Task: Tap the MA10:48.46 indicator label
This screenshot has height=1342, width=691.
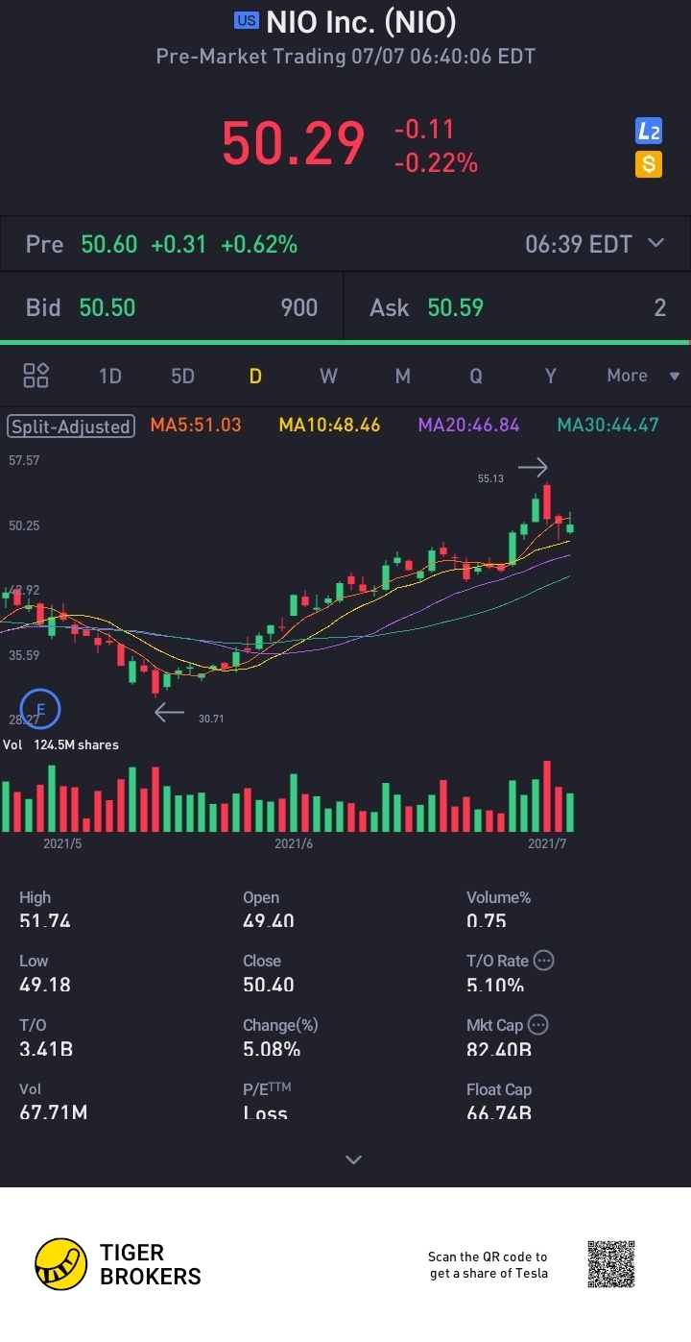Action: point(329,425)
